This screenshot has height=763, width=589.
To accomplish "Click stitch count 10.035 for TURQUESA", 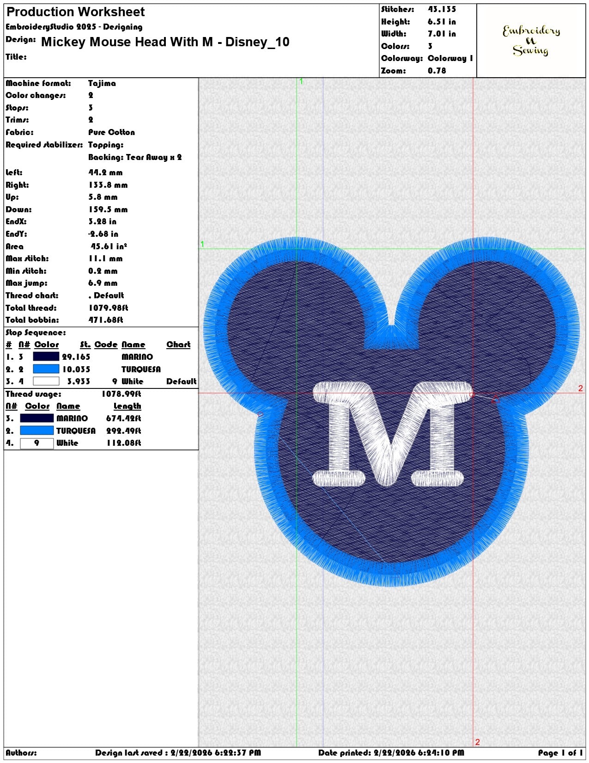I will coord(76,369).
